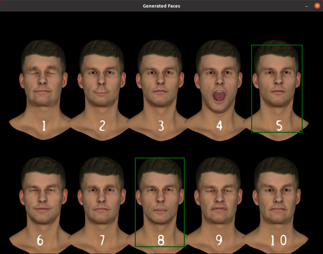
Task: Click the highlighted face number 8
Action: pyautogui.click(x=160, y=202)
